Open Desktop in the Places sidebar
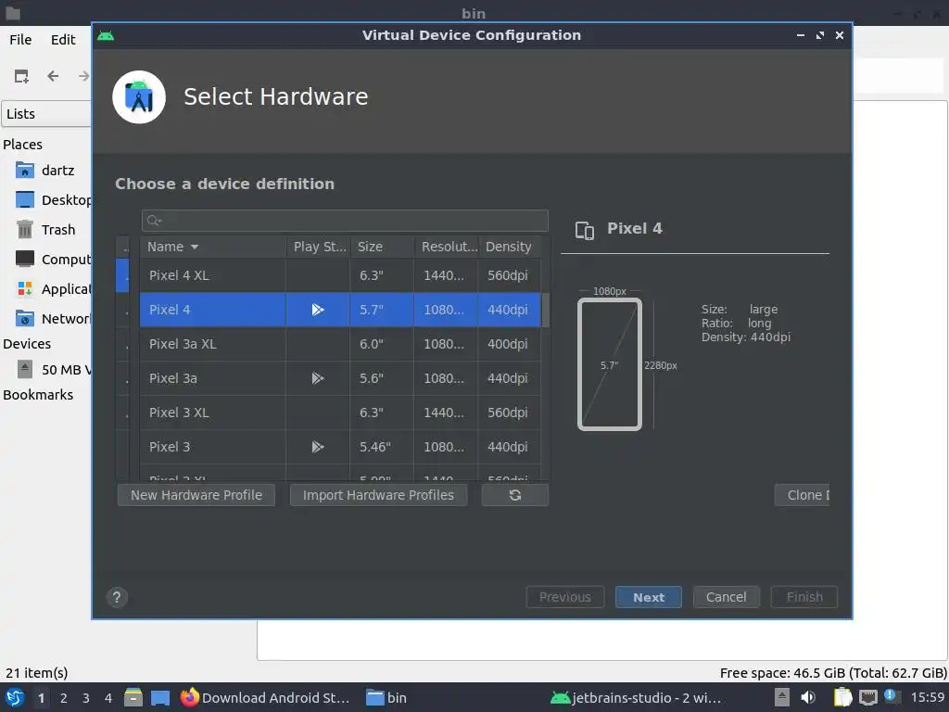The height and width of the screenshot is (712, 949). pos(53,200)
